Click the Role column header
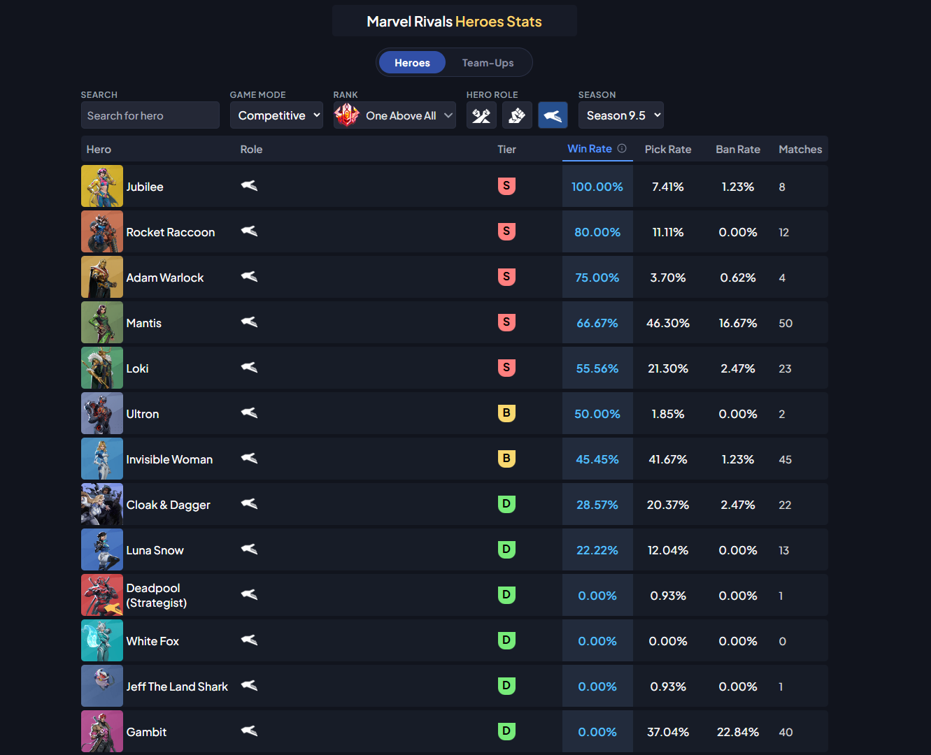Screen dimensions: 931x755 251,150
